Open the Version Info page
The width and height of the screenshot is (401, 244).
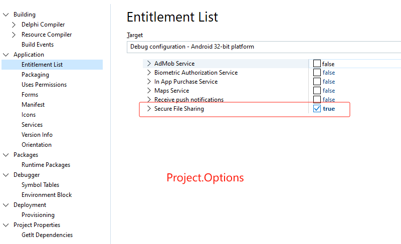click(x=37, y=135)
